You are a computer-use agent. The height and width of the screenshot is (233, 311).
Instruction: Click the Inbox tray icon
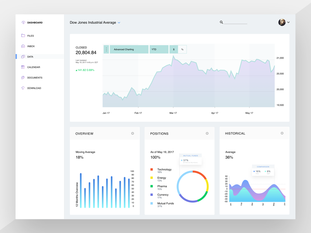coord(23,46)
